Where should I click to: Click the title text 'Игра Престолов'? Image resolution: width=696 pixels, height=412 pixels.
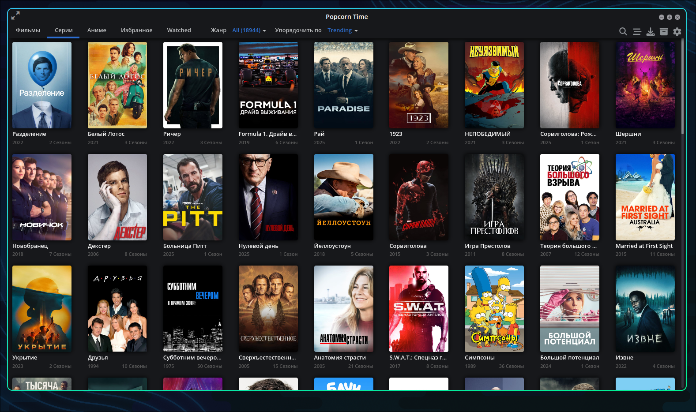[x=488, y=246]
